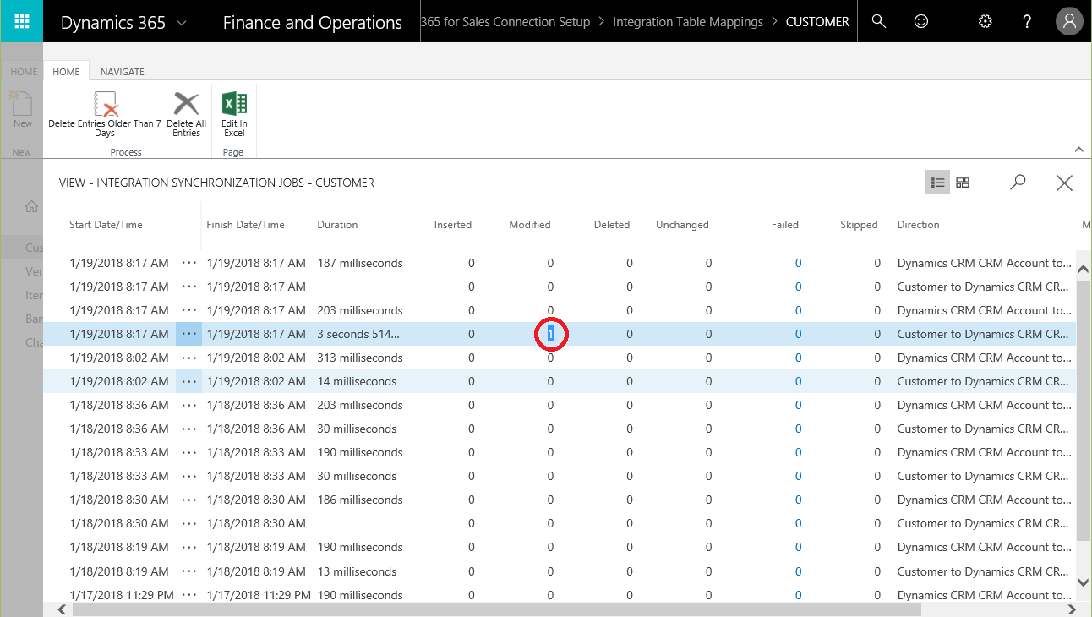Open the app launcher waffle icon
This screenshot has height=617, width=1092.
pyautogui.click(x=22, y=21)
